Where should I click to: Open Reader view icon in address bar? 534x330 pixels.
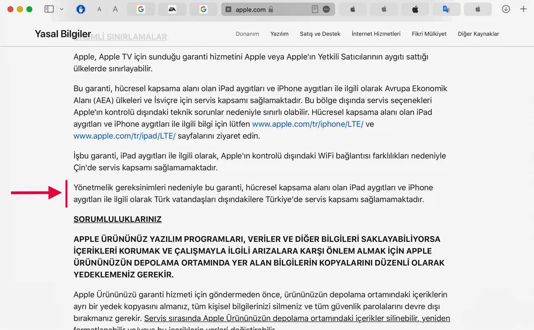315,9
